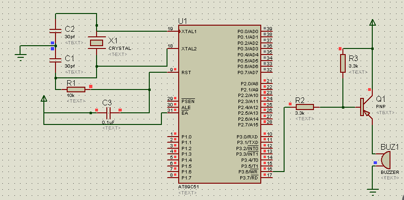Click the P1.7 pin label
404x200 pixels.
[x=186, y=178]
